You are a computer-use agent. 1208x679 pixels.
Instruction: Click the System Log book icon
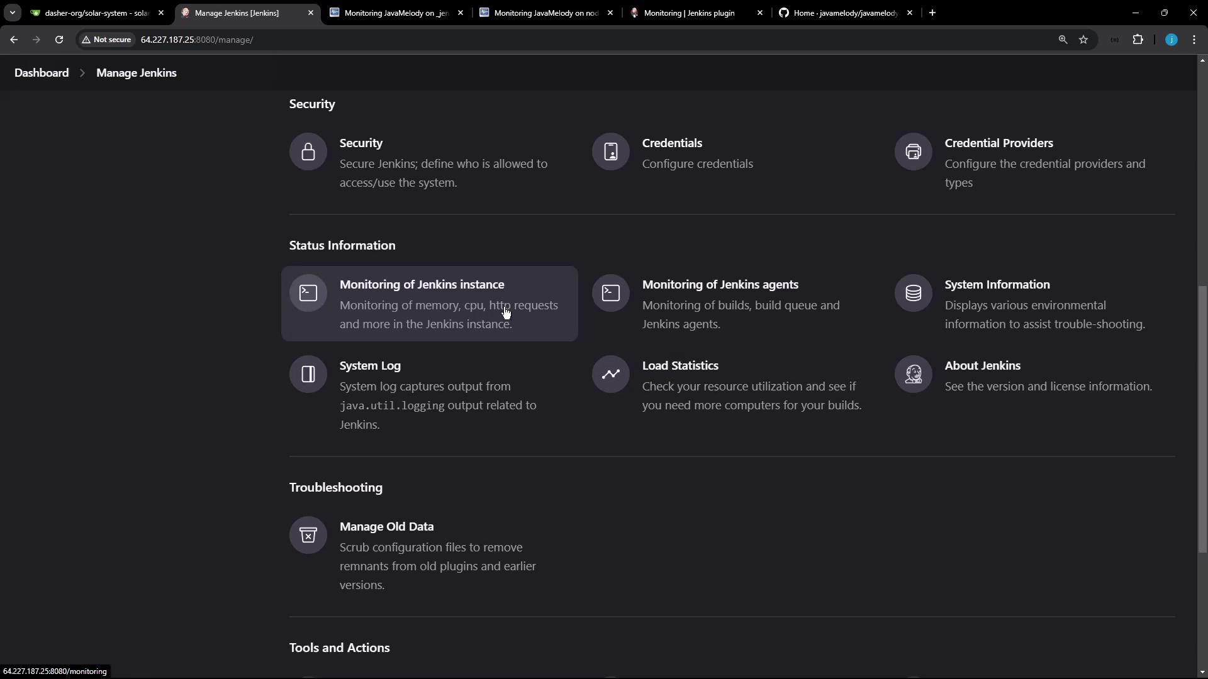[x=308, y=374]
